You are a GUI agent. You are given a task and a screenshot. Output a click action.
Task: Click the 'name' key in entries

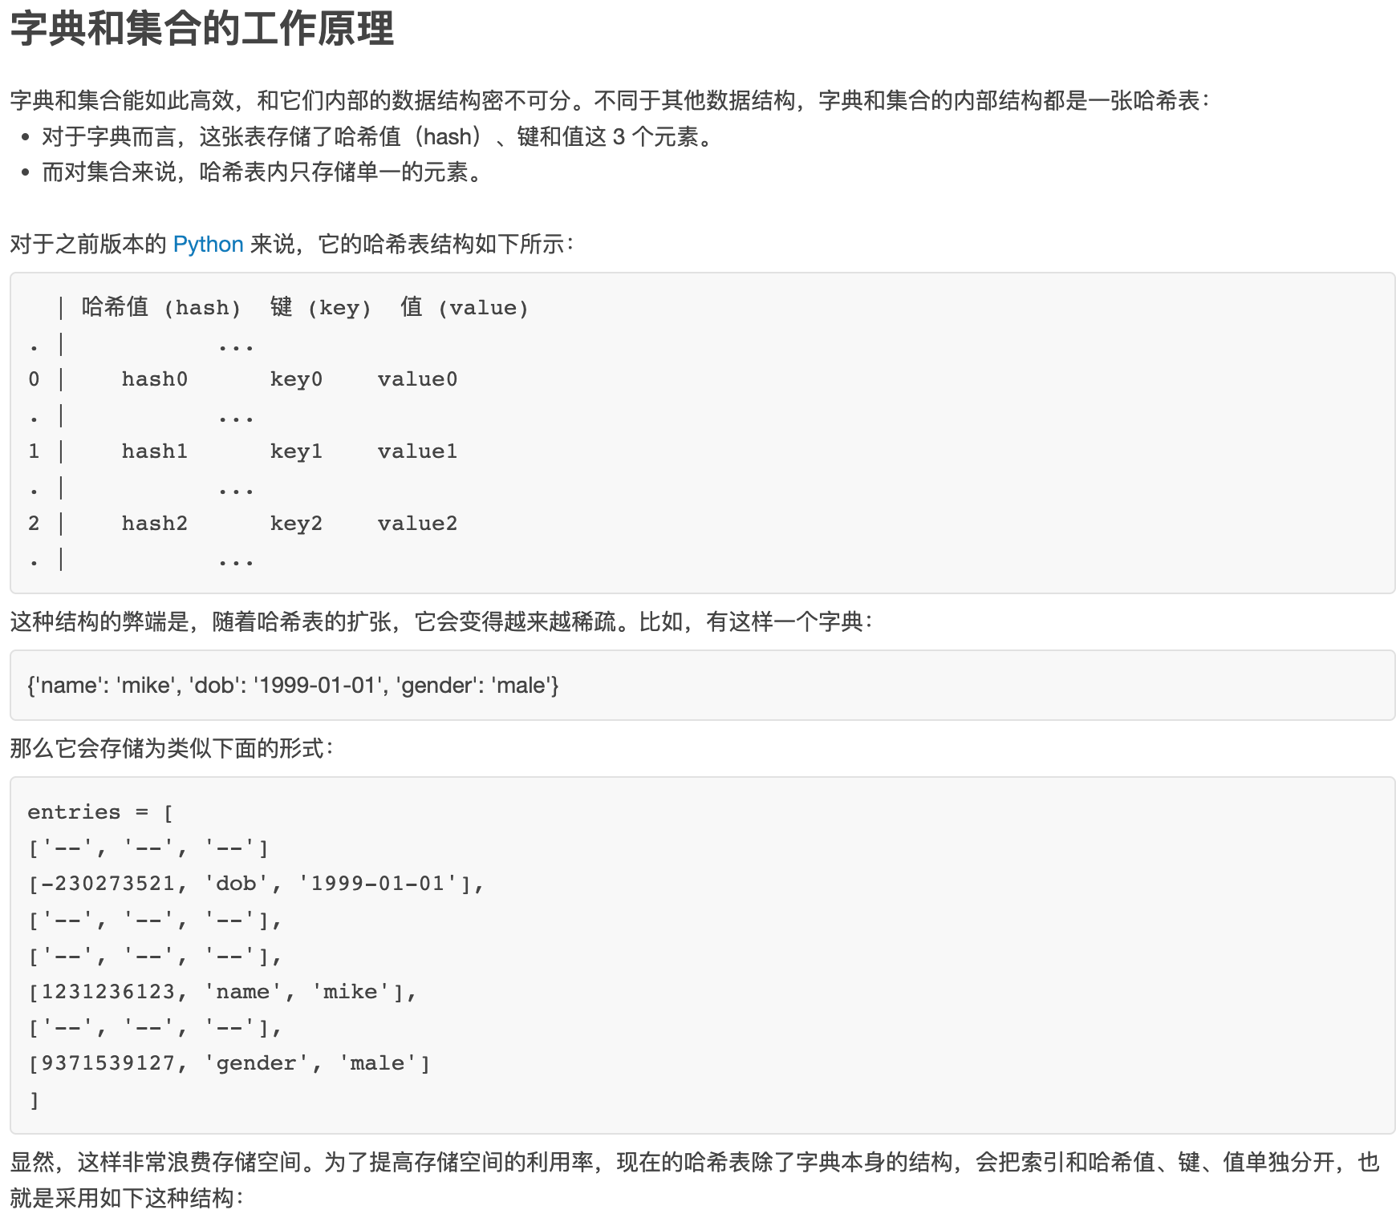pos(242,992)
